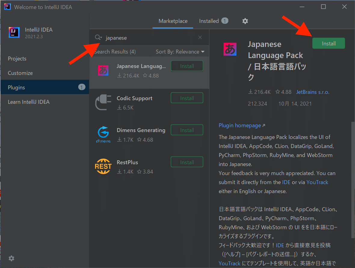
Task: Click the large green Install button
Action: click(x=329, y=43)
